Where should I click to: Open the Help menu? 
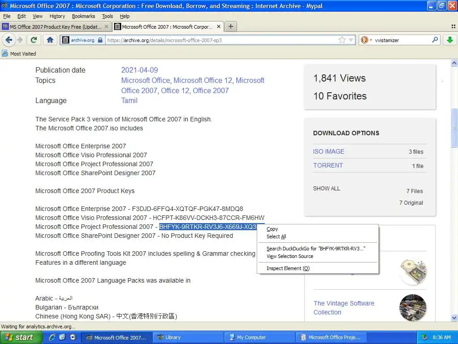[124, 16]
